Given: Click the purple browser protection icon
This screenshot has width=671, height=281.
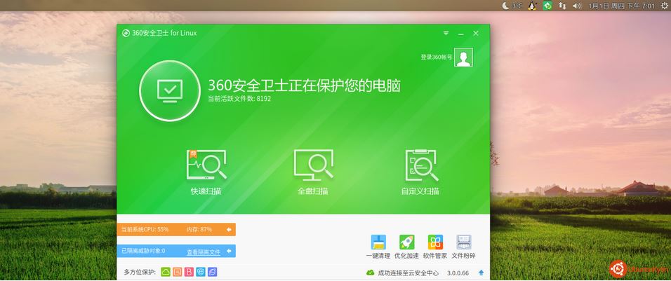Looking at the screenshot, I should coord(212,272).
